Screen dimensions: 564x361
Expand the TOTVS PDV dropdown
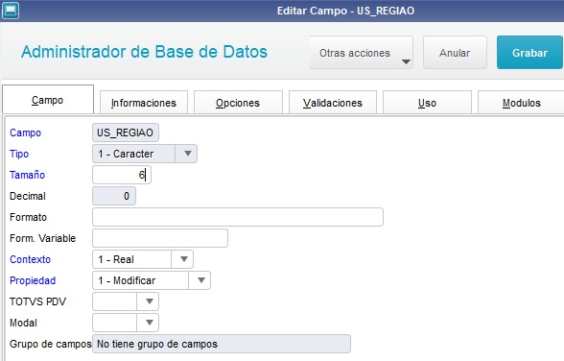pyautogui.click(x=126, y=301)
